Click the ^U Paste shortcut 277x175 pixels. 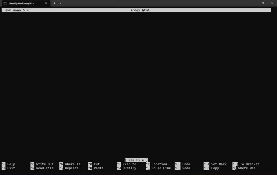(x=96, y=168)
